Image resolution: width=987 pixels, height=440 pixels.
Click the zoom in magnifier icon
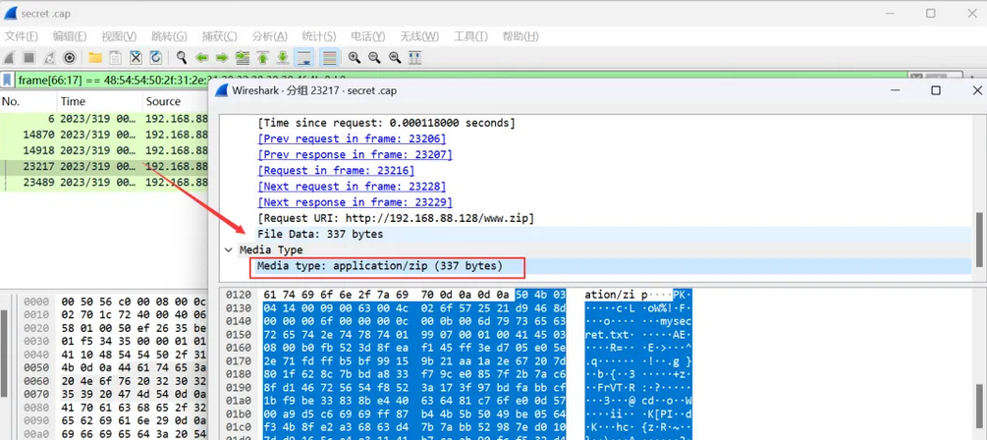pos(355,58)
